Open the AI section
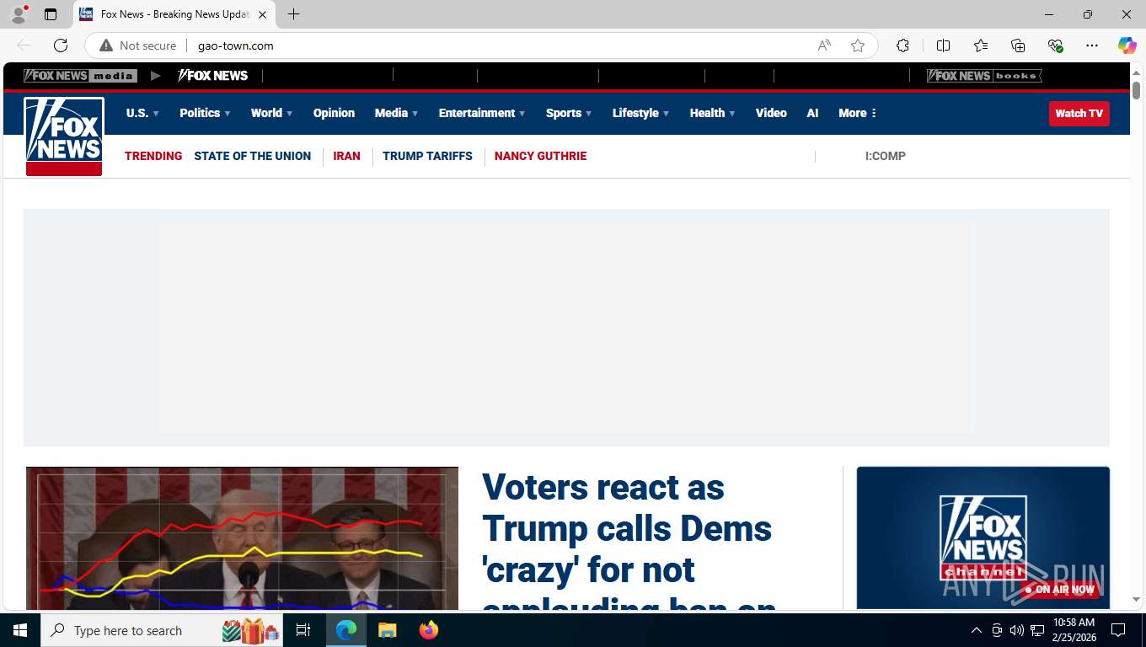The width and height of the screenshot is (1146, 647). click(812, 113)
